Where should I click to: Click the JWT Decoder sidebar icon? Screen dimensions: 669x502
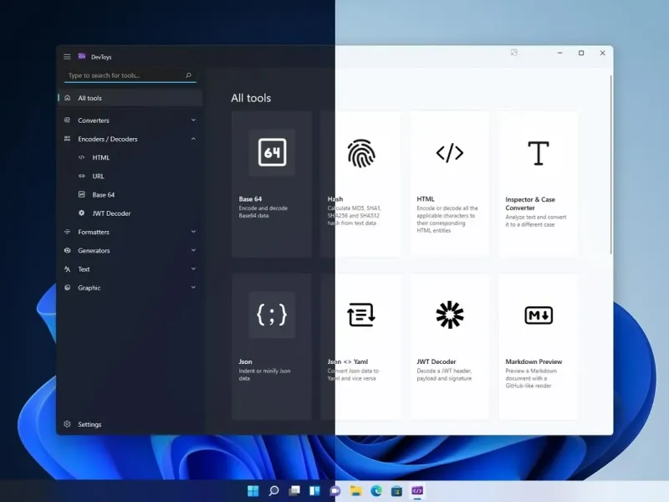pos(81,213)
